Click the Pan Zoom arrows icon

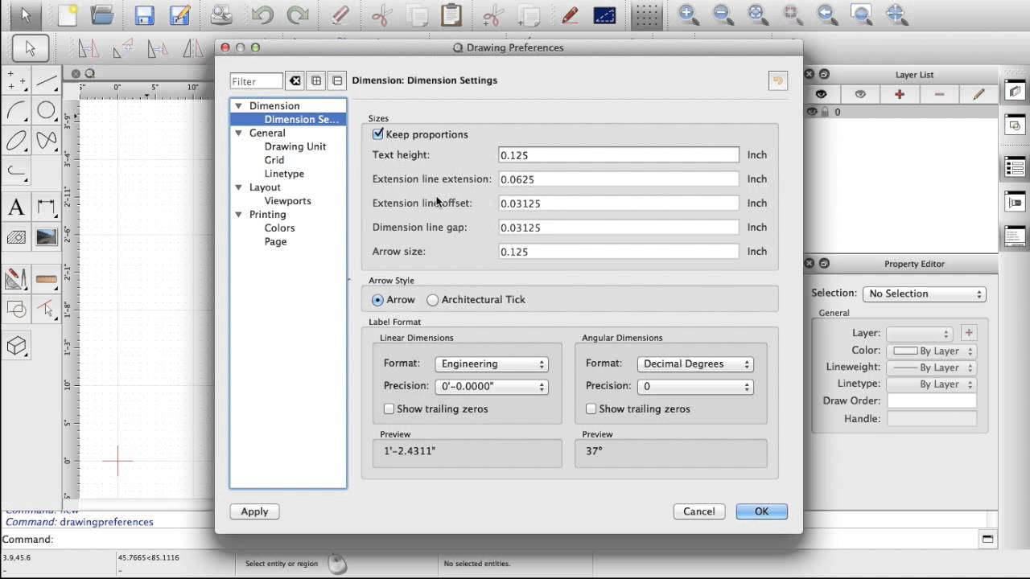pos(896,14)
